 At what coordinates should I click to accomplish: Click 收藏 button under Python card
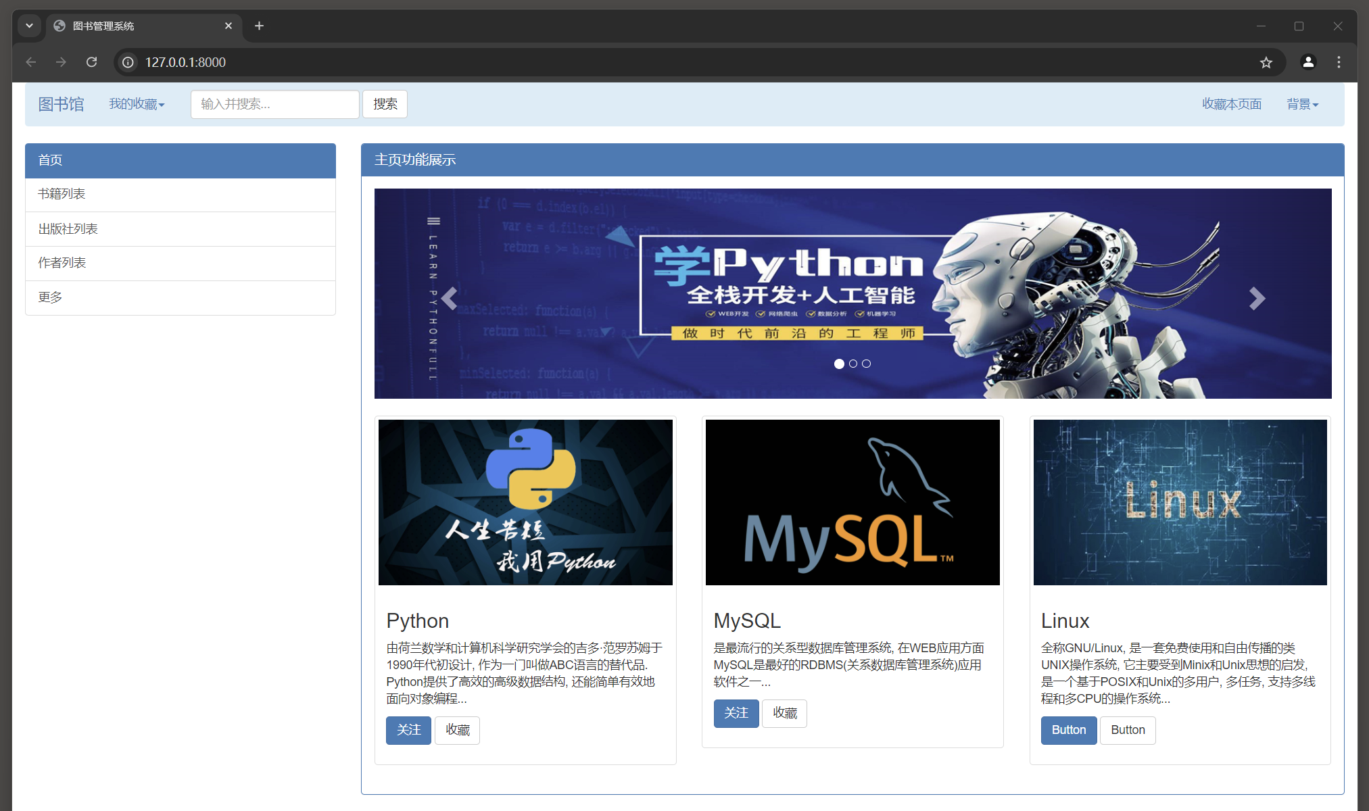tap(457, 731)
